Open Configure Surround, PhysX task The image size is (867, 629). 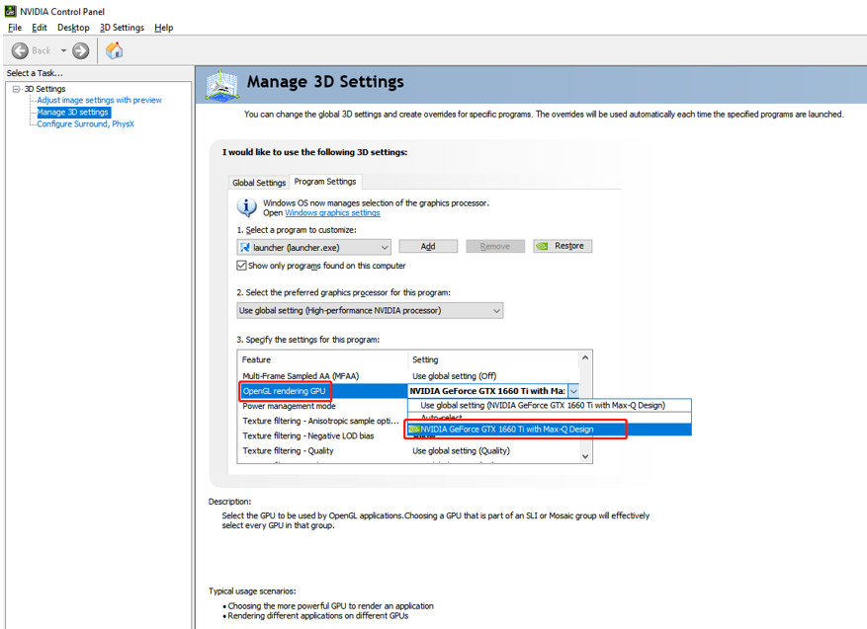pos(86,124)
